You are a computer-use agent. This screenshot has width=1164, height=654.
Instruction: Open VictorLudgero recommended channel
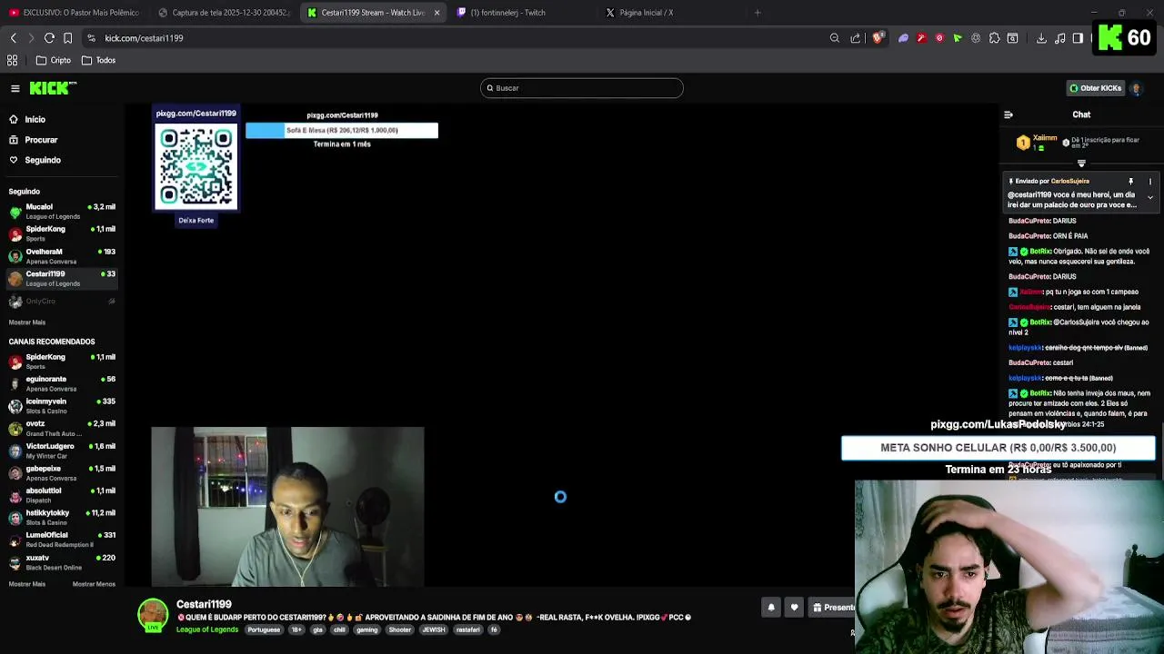coord(62,451)
